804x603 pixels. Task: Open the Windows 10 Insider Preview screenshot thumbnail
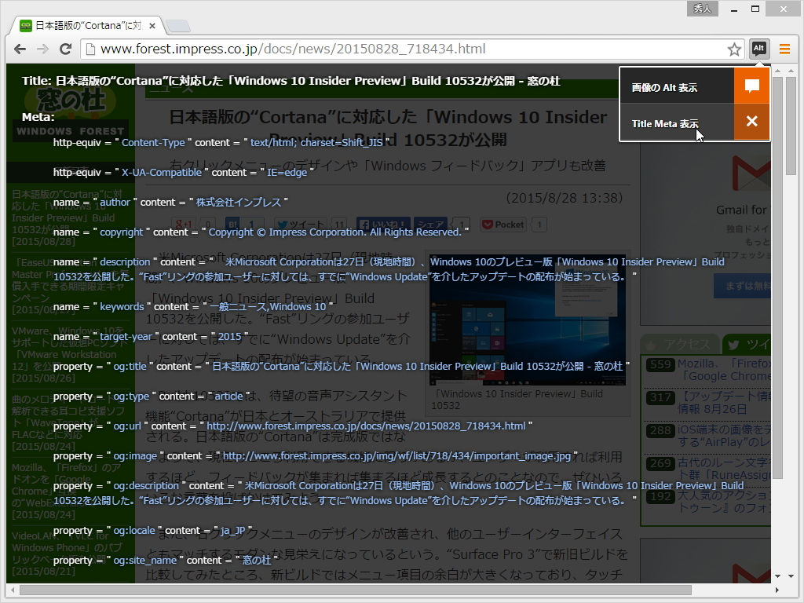tap(527, 320)
